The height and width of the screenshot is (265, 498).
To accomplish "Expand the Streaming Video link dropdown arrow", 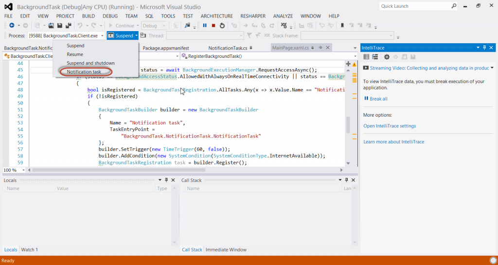I will [x=492, y=68].
